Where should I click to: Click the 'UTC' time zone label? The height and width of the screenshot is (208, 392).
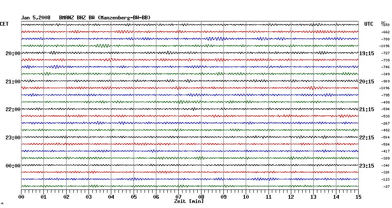coord(368,24)
